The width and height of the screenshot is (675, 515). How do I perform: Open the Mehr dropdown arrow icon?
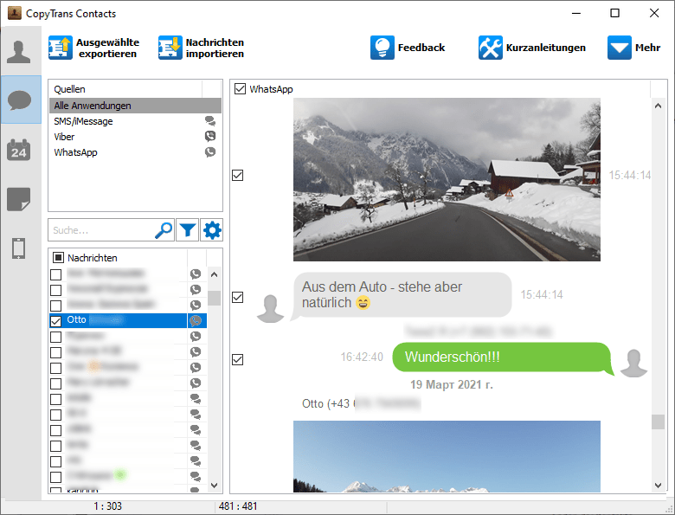(x=620, y=48)
